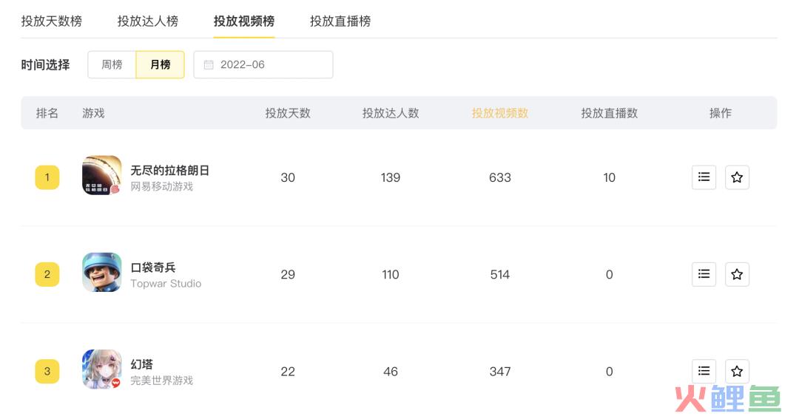Open details list for 无尽的拉格朗日

[704, 177]
